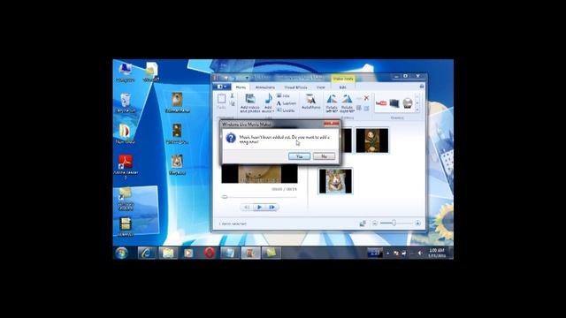Click the zoom time scale slider handle

(x=394, y=223)
